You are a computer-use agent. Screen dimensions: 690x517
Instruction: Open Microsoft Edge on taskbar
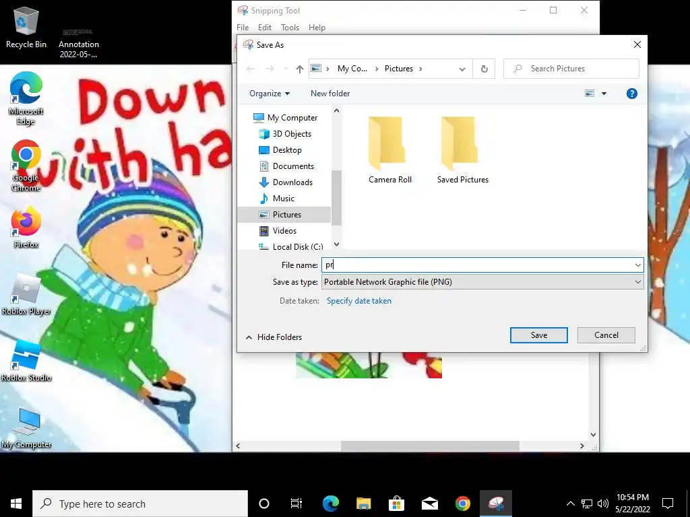(330, 504)
